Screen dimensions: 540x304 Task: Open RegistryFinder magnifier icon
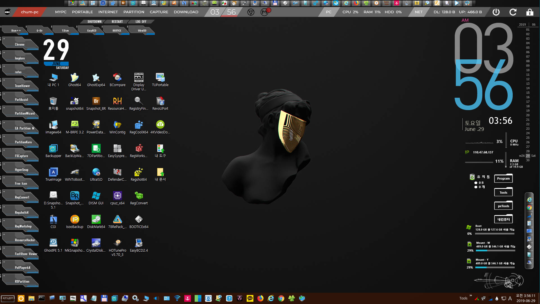139,103
